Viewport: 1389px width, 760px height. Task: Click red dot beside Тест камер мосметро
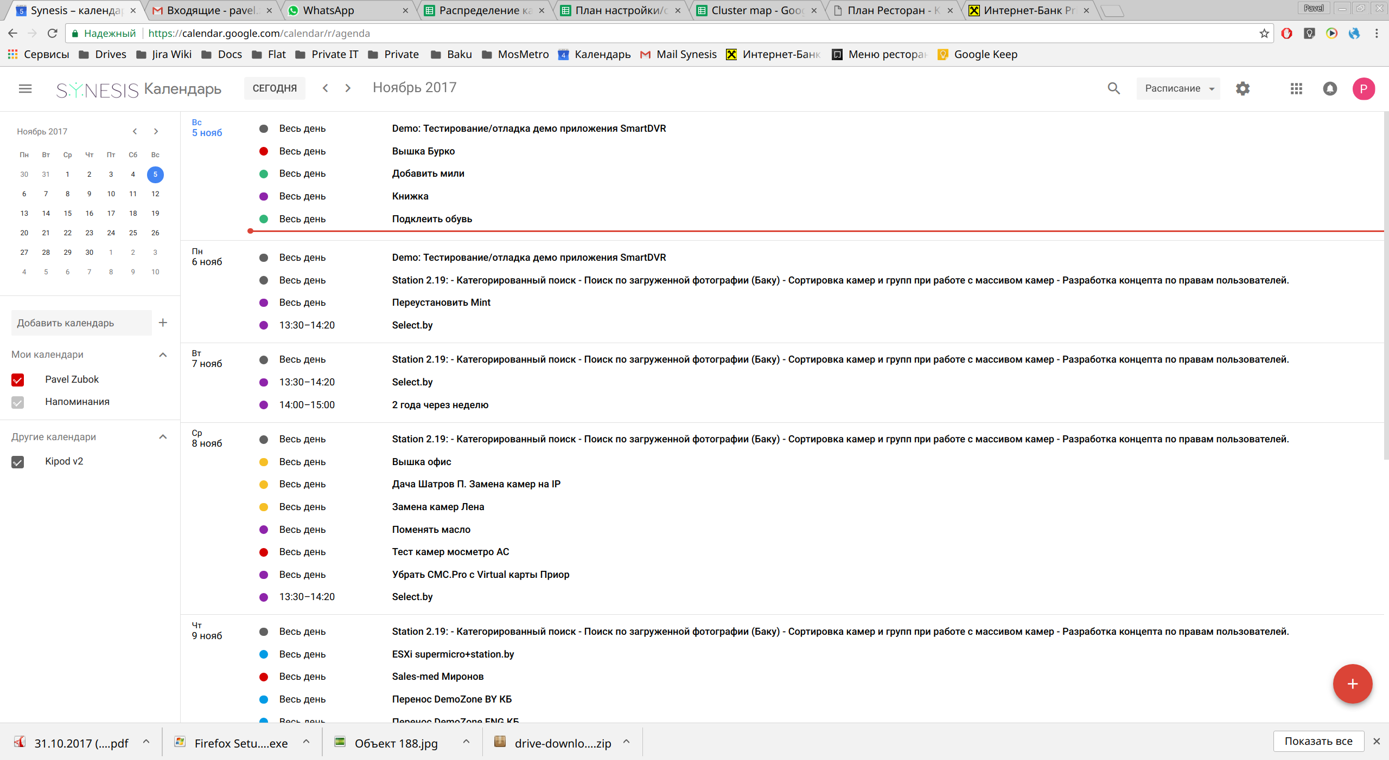[x=264, y=552]
